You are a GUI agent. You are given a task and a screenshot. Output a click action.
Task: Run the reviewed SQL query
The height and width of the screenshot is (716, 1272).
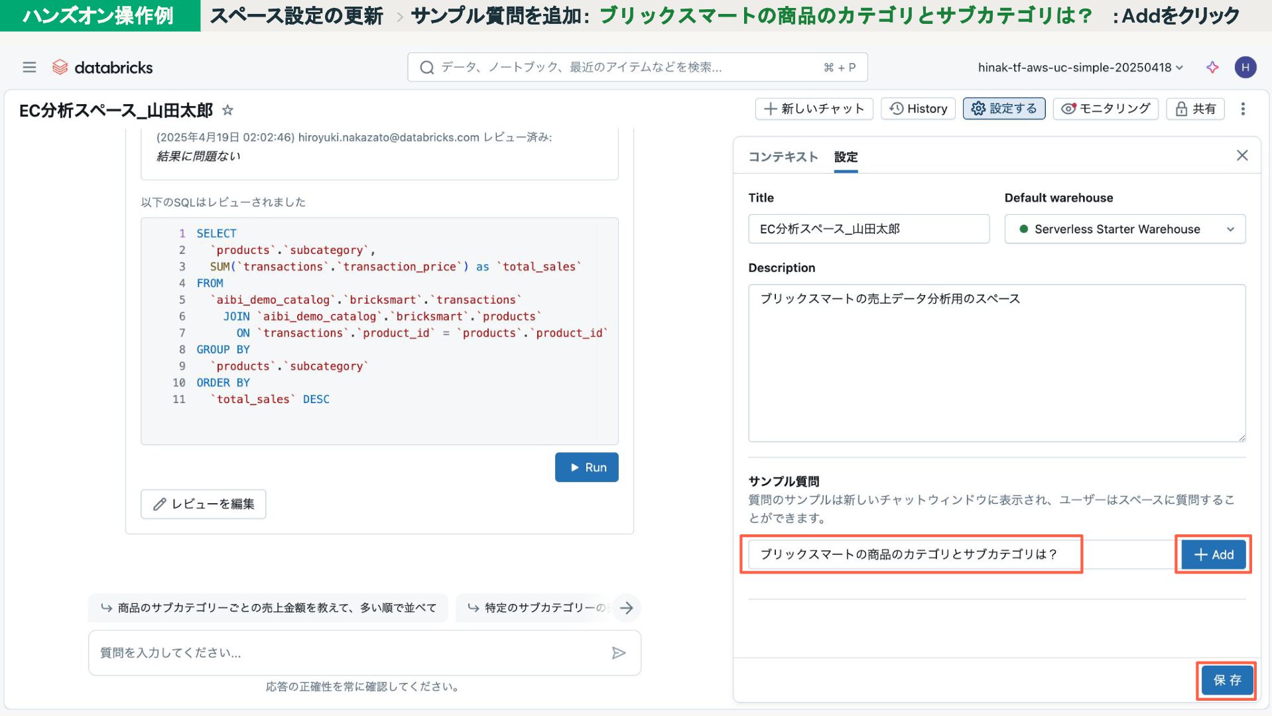[586, 467]
